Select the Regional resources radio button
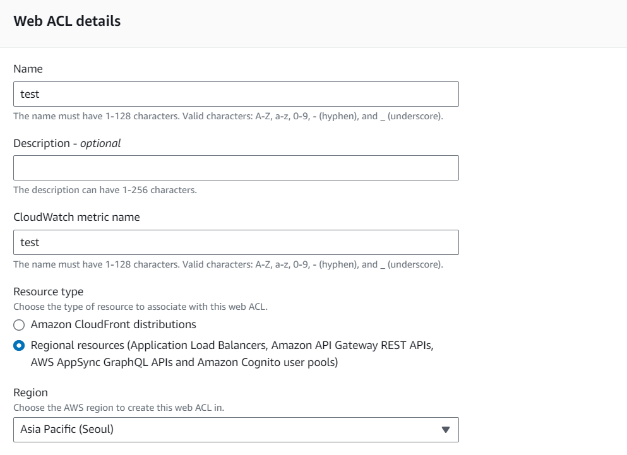The image size is (627, 455). coord(19,346)
